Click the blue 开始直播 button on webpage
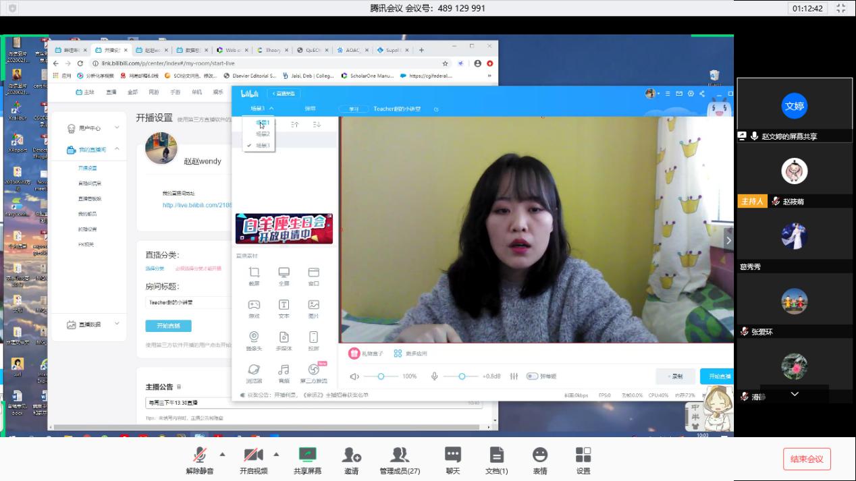 pos(168,326)
